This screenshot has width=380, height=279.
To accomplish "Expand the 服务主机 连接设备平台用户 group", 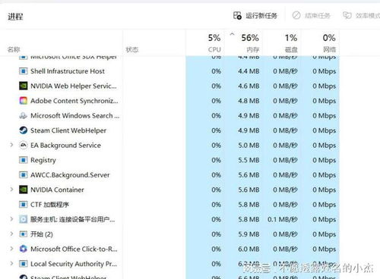I will (x=11, y=219).
